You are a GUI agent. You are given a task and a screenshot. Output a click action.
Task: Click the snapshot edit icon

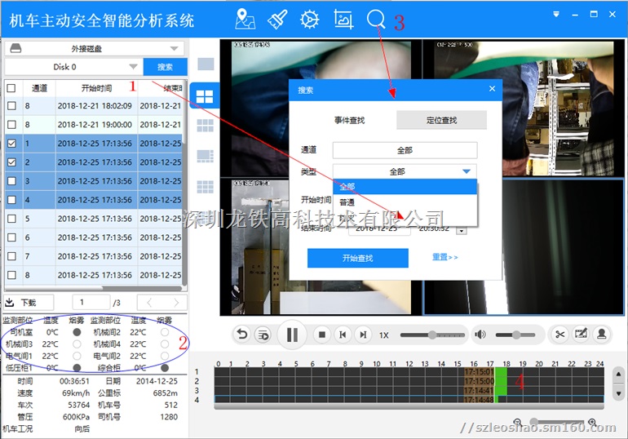[581, 334]
